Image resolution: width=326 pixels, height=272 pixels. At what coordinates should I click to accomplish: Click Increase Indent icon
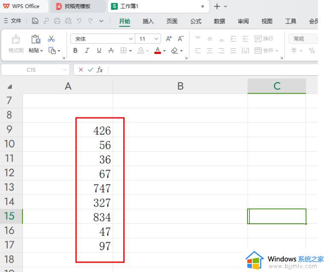coord(245,39)
